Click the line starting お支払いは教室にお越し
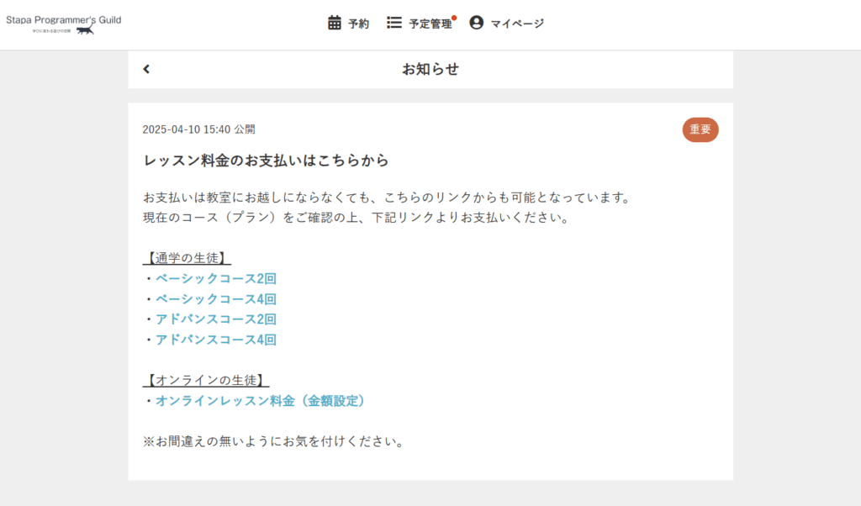Screen dimensions: 861x506 tap(388, 198)
